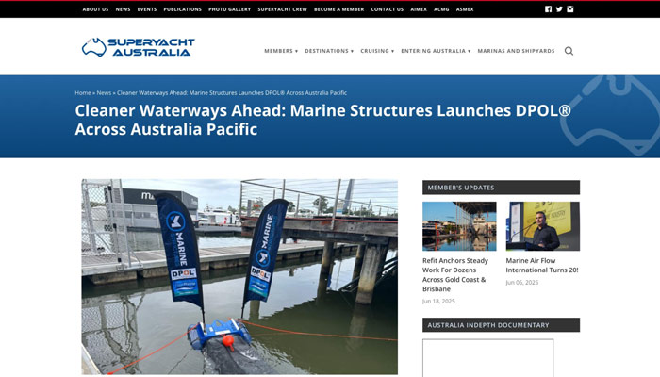The width and height of the screenshot is (660, 377).
Task: Click the Superyacht Australia logo
Action: click(x=138, y=47)
